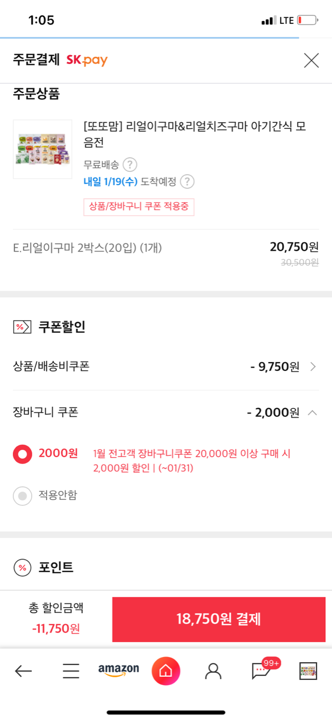Open 상품/배송비쿠폰 details chevron
332x721 pixels.
(x=313, y=367)
